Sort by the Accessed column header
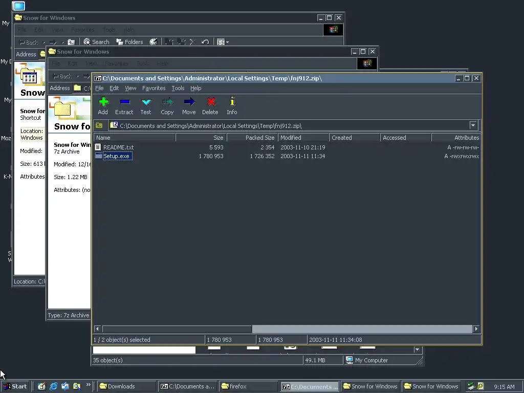The width and height of the screenshot is (524, 393). click(406, 138)
